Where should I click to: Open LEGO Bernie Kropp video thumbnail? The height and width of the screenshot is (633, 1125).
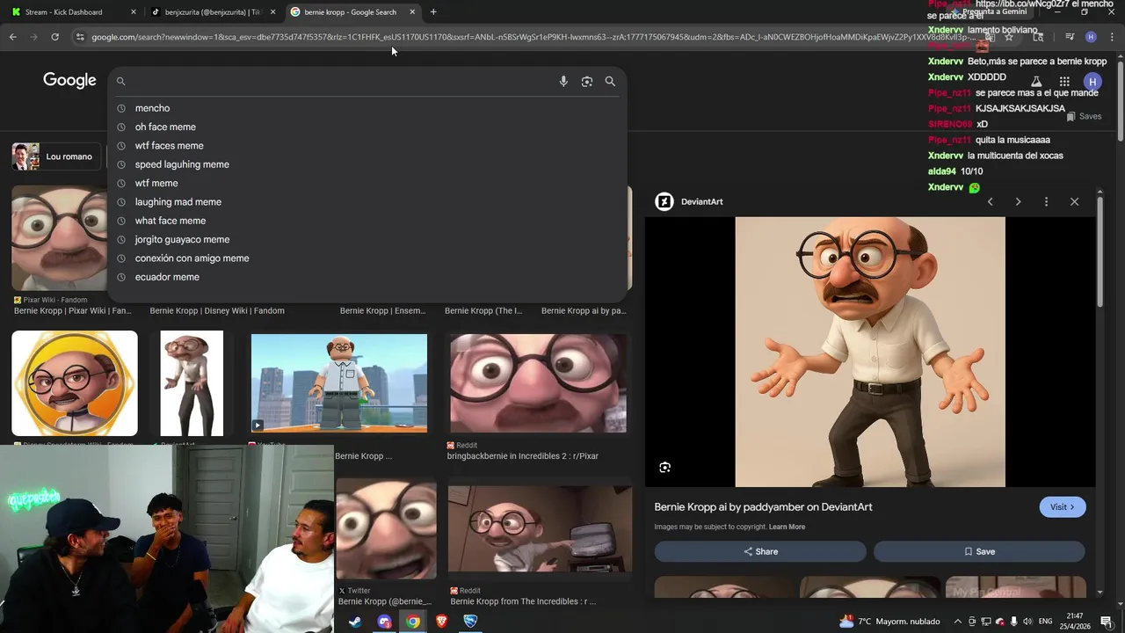click(x=339, y=383)
